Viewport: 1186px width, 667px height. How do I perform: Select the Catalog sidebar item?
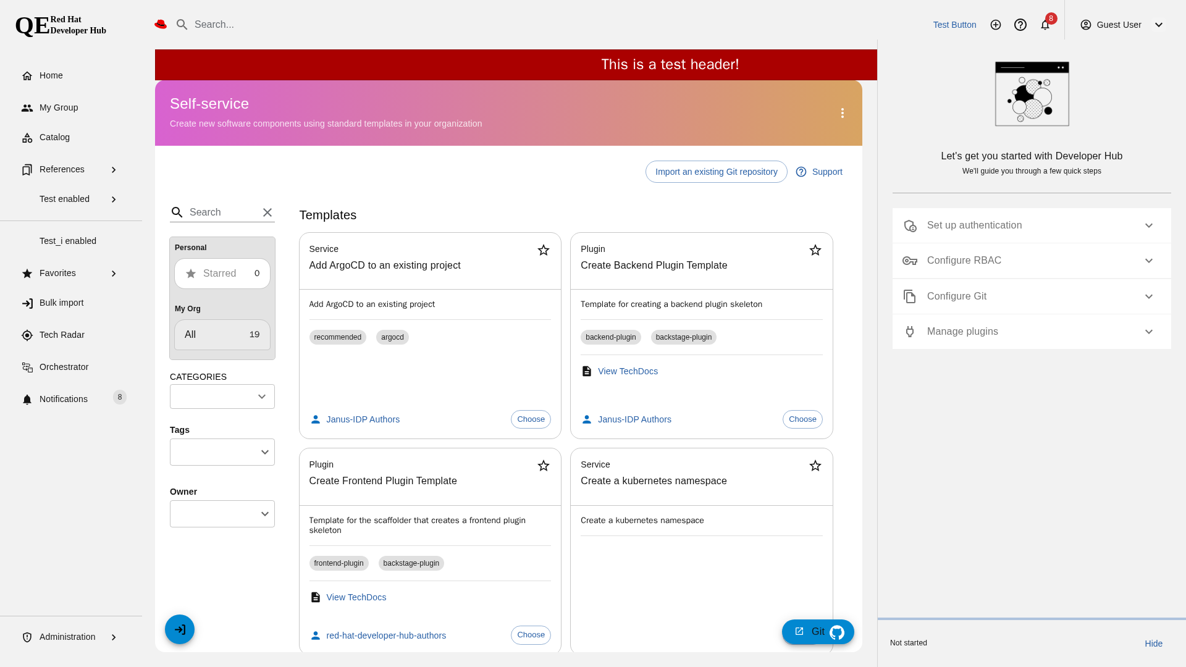point(54,137)
